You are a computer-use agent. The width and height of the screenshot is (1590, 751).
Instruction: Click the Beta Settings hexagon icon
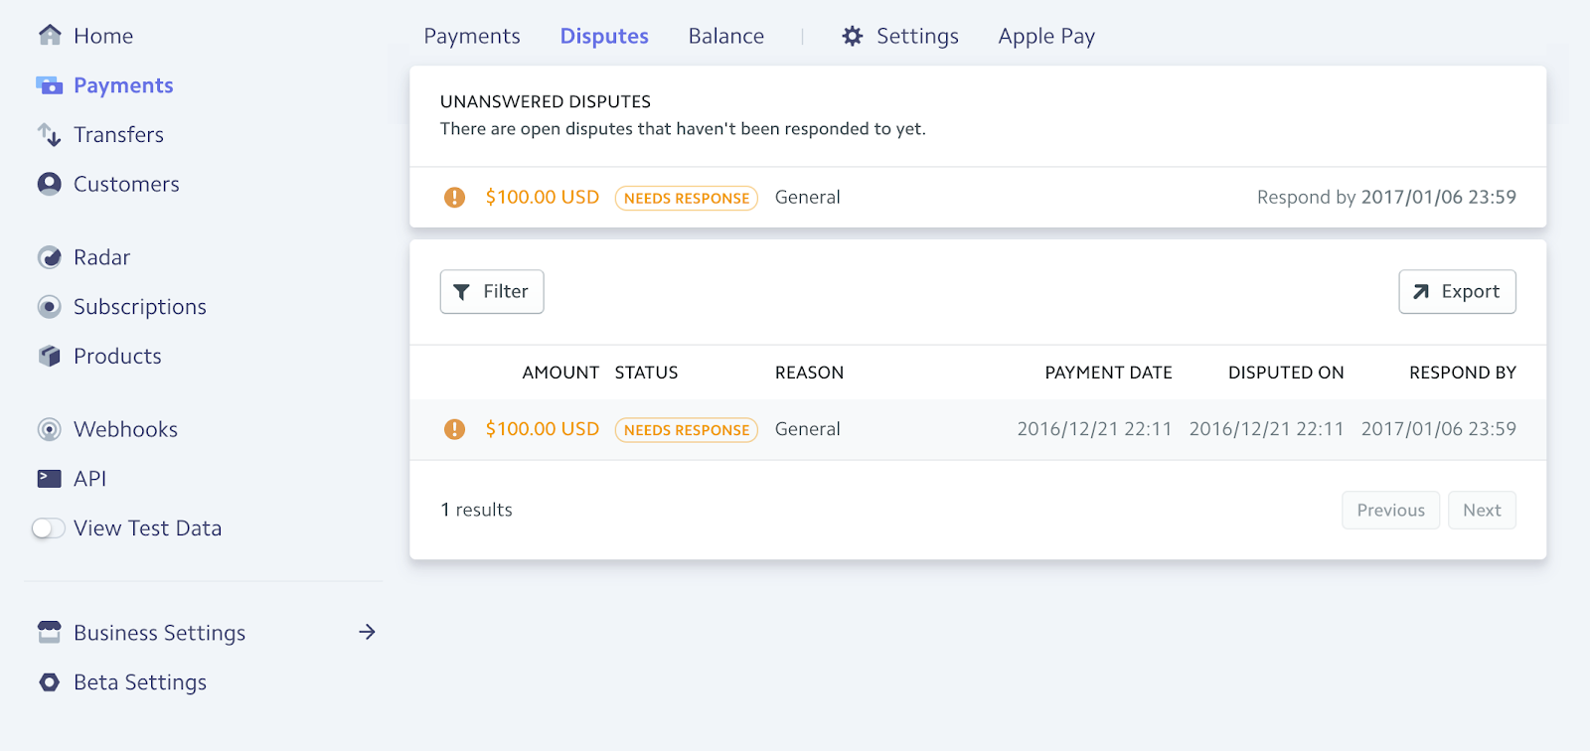[x=50, y=682]
